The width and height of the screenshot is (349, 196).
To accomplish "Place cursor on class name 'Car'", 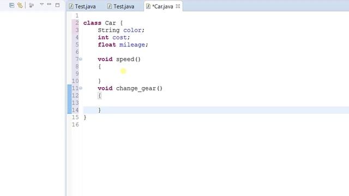I will pyautogui.click(x=110, y=23).
